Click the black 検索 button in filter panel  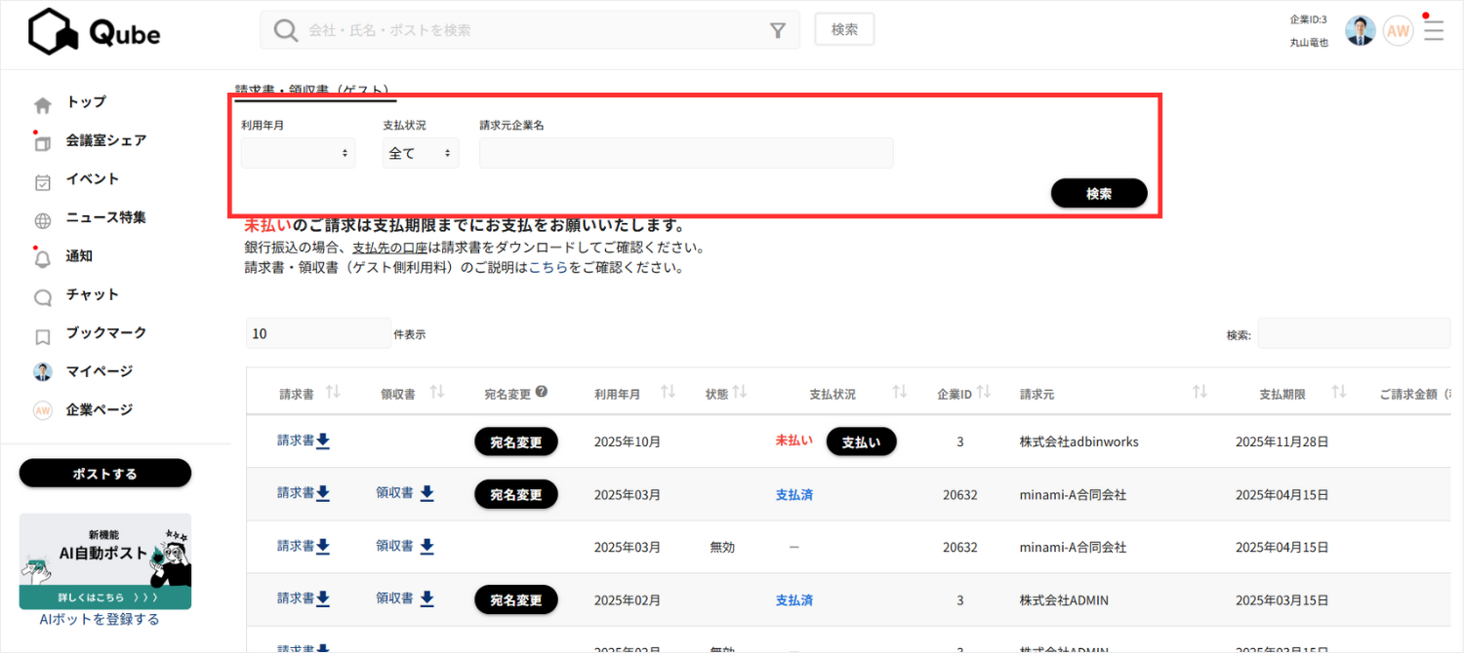point(1099,194)
